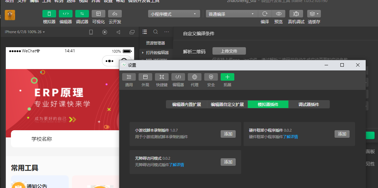Image resolution: width=378 pixels, height=188 pixels.
Task: Open the 可视化 visual layout button
Action: click(99, 14)
